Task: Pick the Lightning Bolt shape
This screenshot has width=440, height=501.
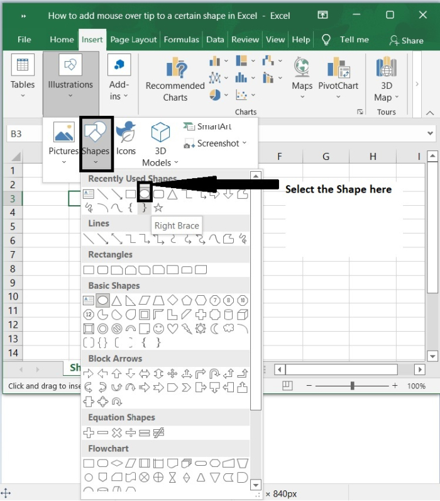Action: click(187, 329)
